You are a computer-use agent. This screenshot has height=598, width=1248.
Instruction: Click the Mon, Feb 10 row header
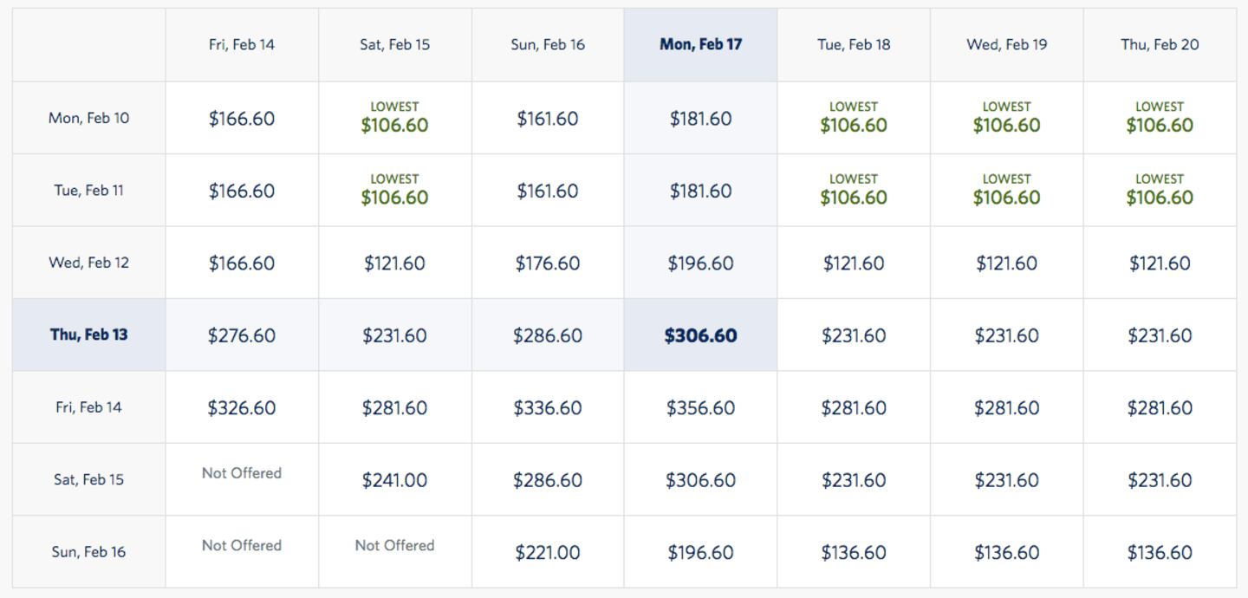(89, 118)
